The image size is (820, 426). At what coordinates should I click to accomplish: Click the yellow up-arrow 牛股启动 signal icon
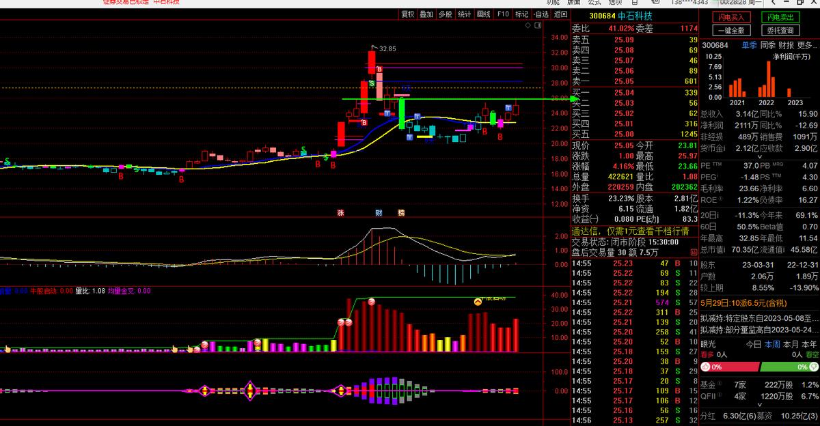(x=478, y=301)
